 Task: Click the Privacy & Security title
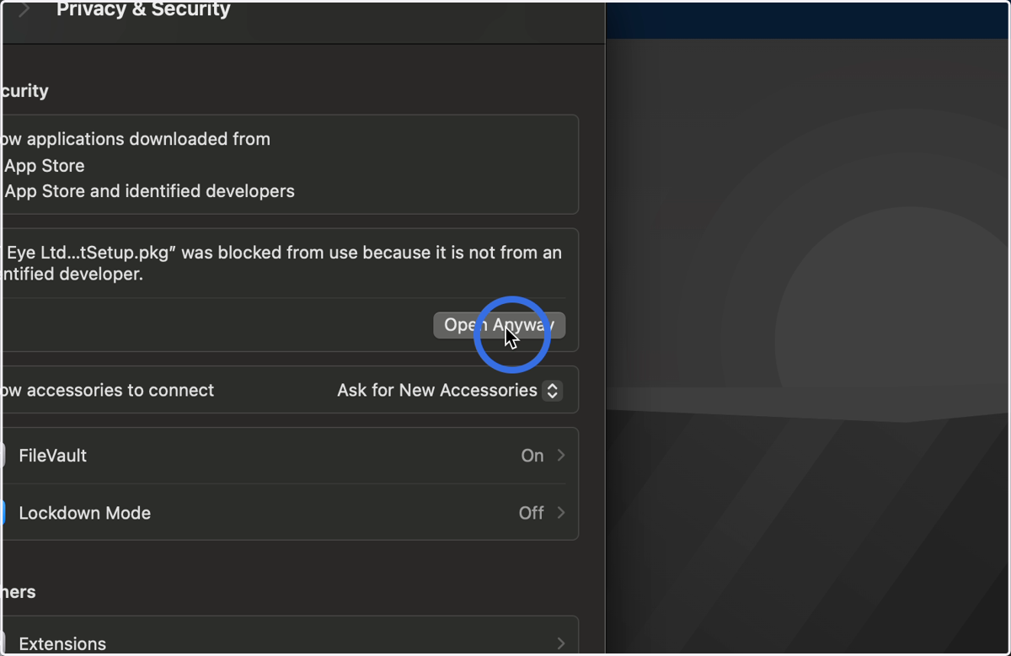click(x=143, y=10)
